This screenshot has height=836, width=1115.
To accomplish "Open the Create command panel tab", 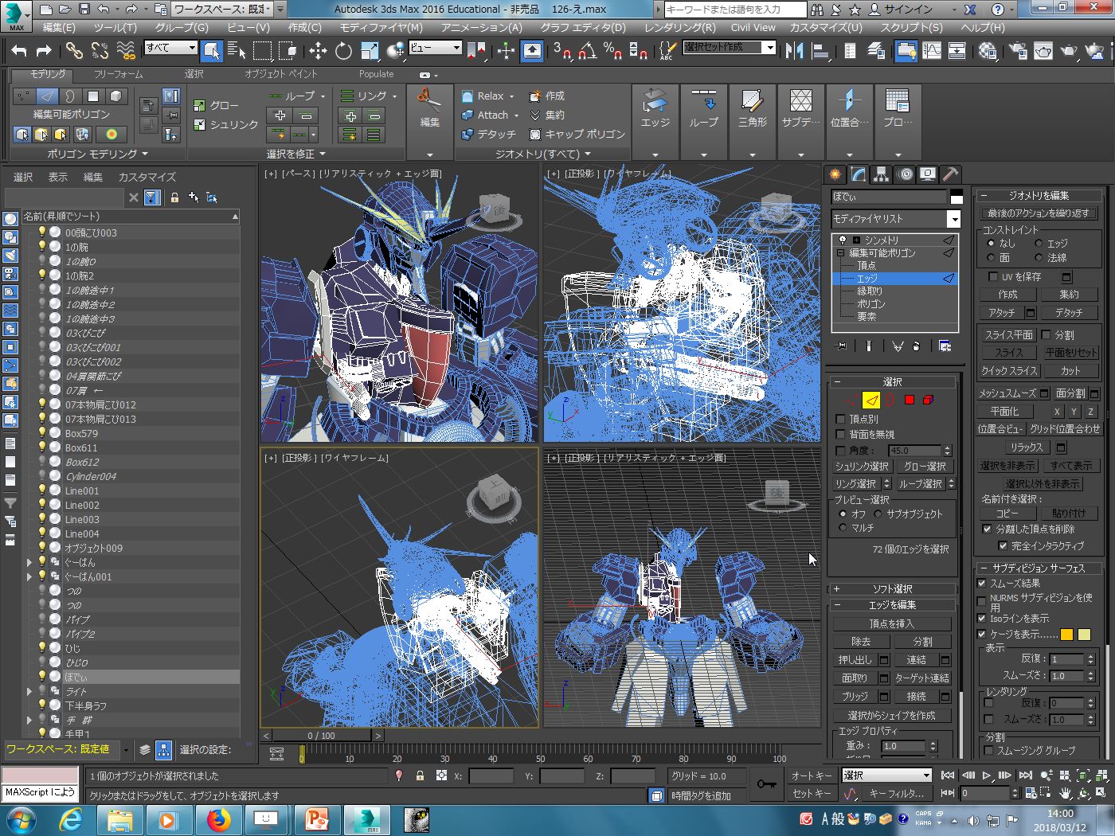I will tap(835, 174).
